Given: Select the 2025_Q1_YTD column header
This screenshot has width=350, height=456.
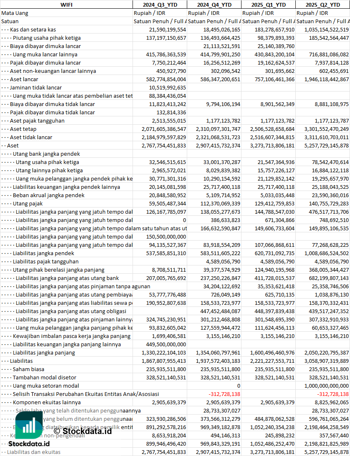Looking at the screenshot, I should click(x=268, y=5).
